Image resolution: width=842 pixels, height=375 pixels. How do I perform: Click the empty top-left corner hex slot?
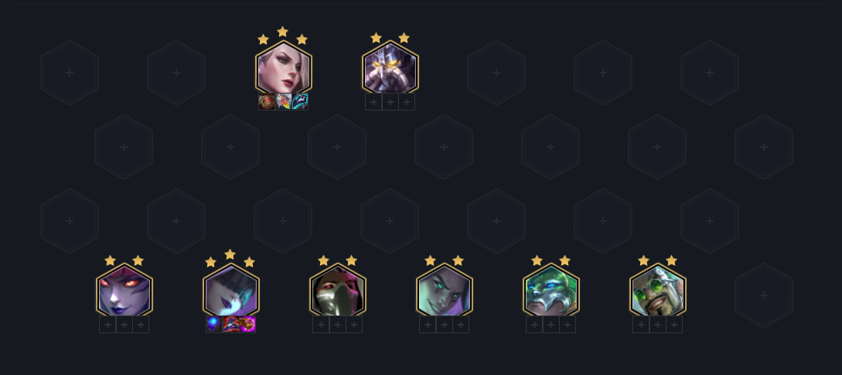tap(70, 73)
